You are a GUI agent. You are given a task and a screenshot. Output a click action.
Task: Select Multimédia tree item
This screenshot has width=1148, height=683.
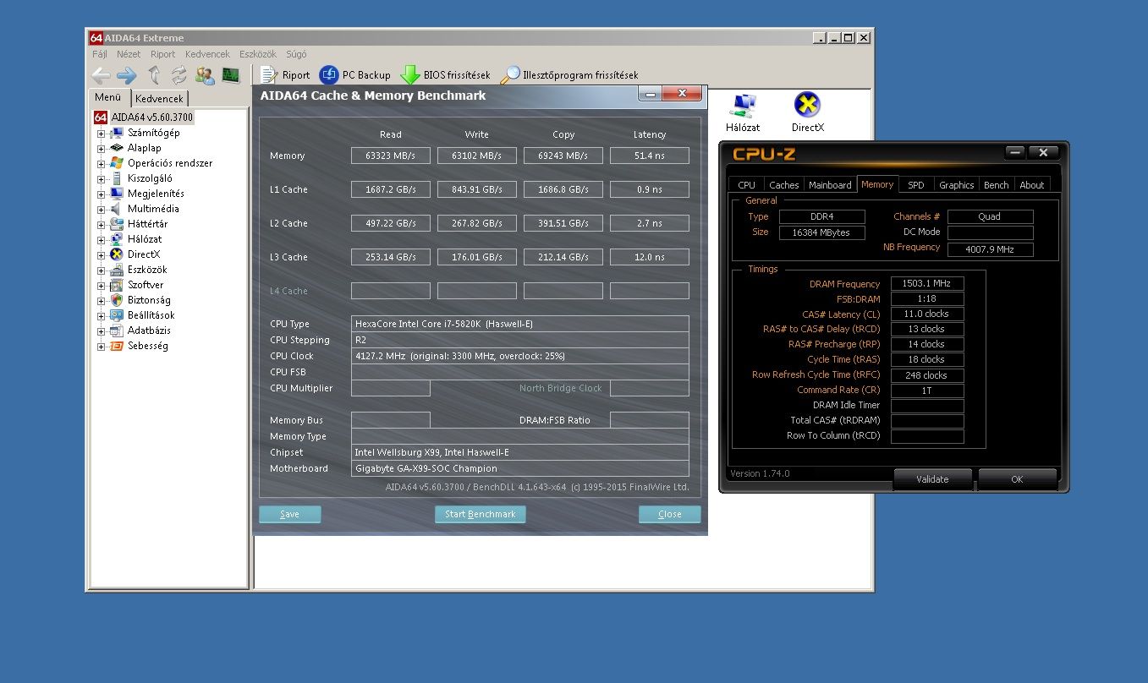click(x=153, y=209)
